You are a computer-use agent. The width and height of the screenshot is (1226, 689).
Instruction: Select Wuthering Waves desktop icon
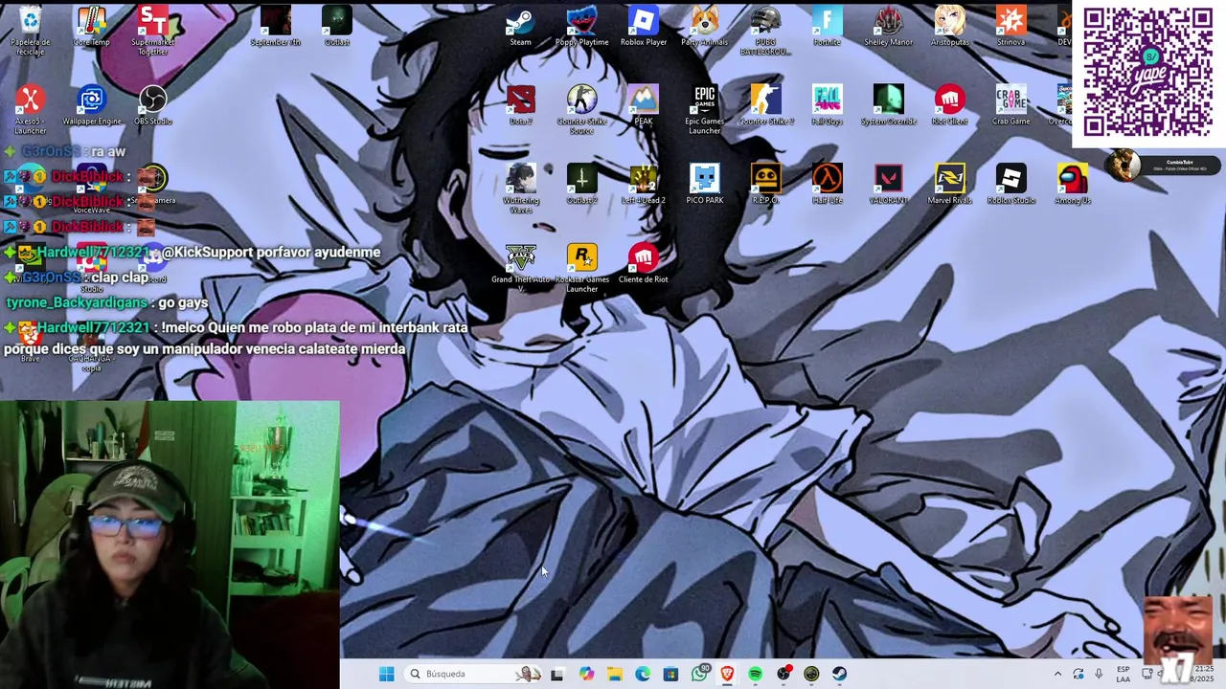pyautogui.click(x=520, y=189)
